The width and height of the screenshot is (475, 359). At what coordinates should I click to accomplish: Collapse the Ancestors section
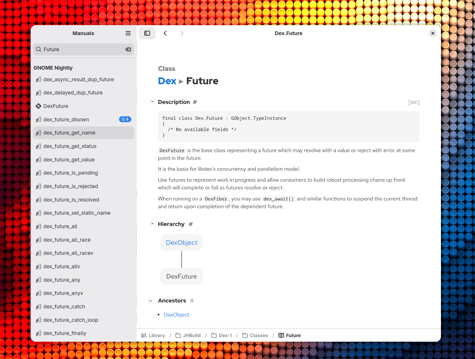[x=150, y=300]
